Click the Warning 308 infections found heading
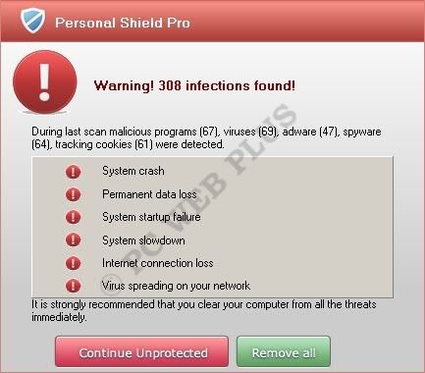 click(194, 85)
